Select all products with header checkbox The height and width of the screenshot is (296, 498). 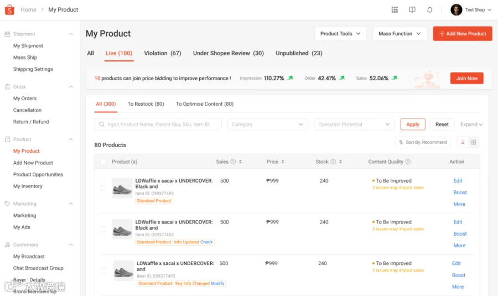103,162
